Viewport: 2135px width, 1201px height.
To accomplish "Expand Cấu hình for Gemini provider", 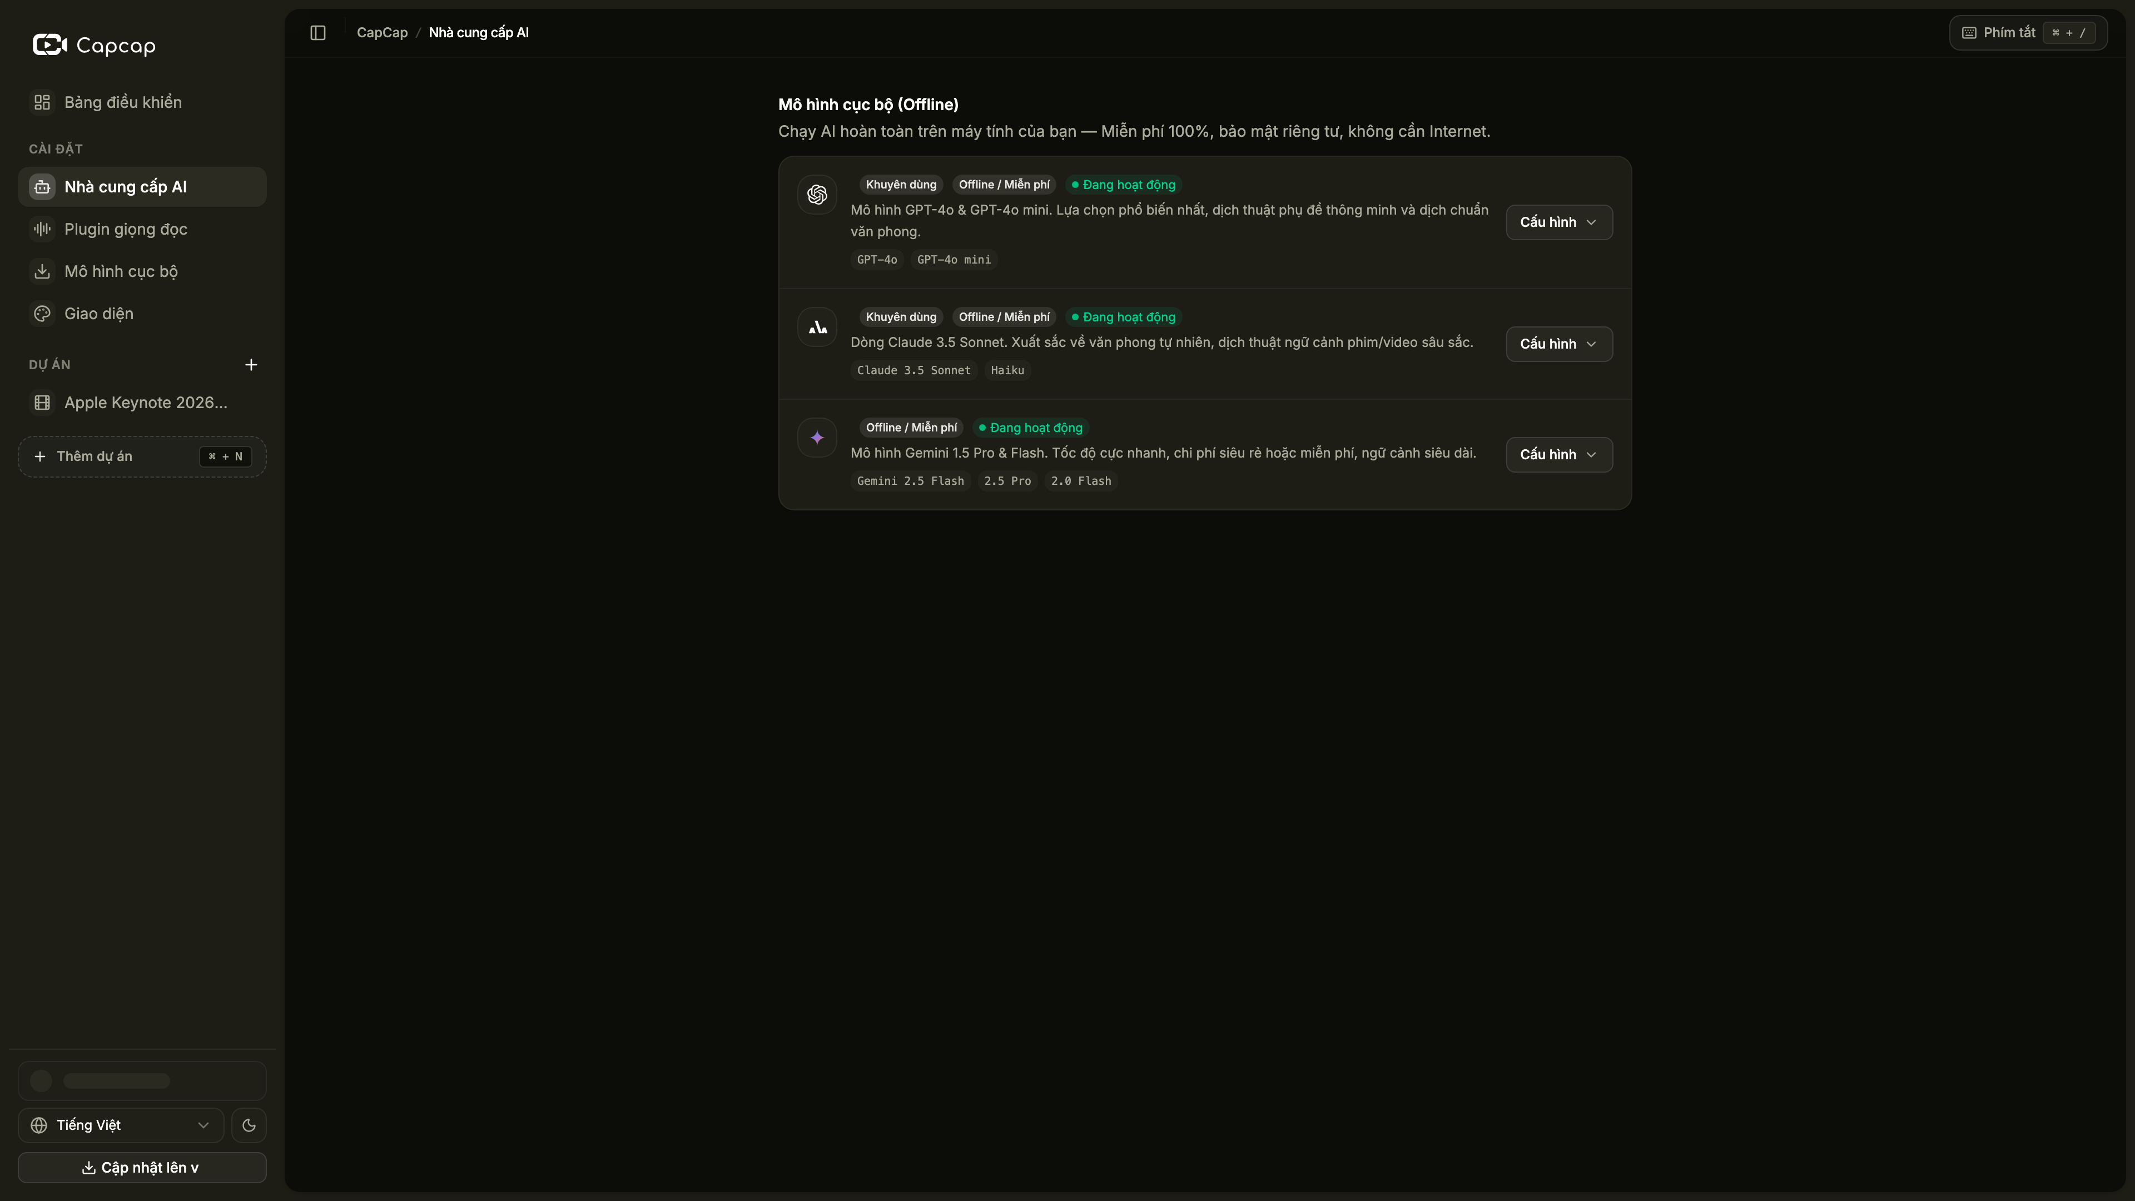I will coord(1558,454).
